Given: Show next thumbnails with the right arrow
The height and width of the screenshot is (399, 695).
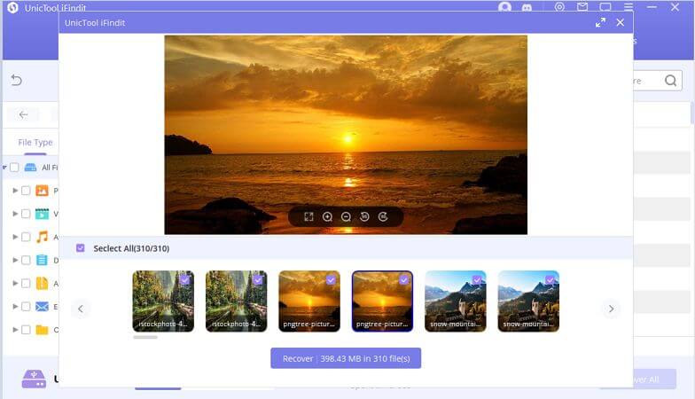Looking at the screenshot, I should tap(611, 309).
